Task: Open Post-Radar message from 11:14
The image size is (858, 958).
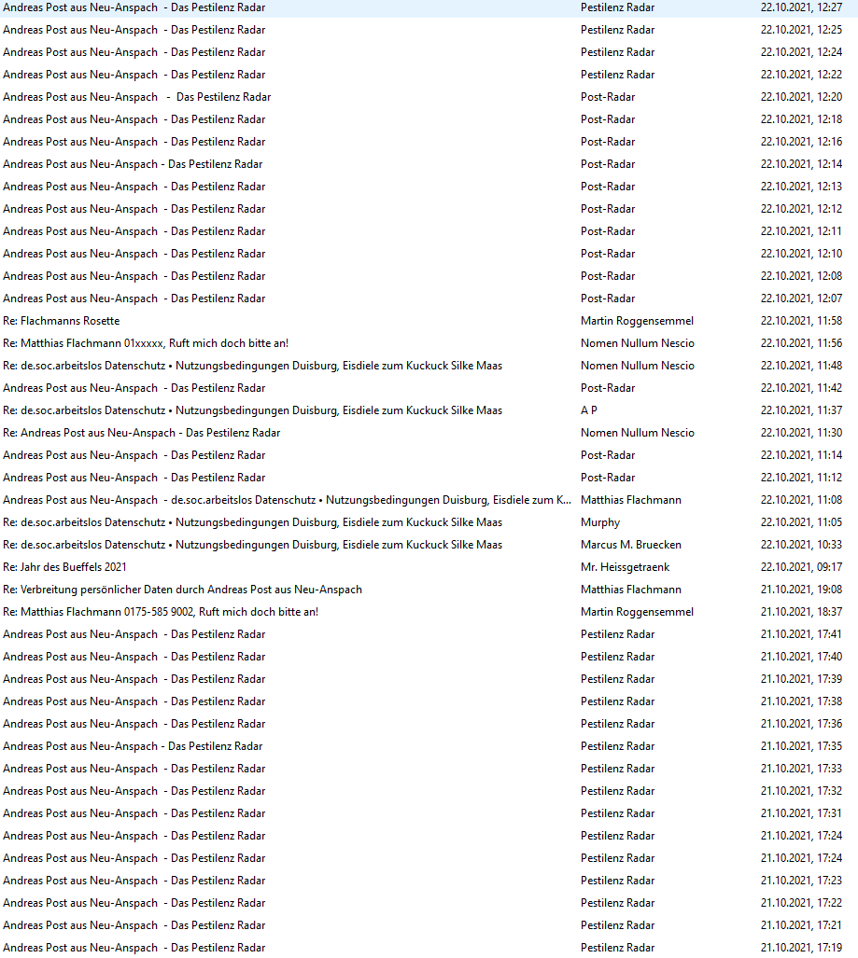Action: pyautogui.click(x=429, y=455)
